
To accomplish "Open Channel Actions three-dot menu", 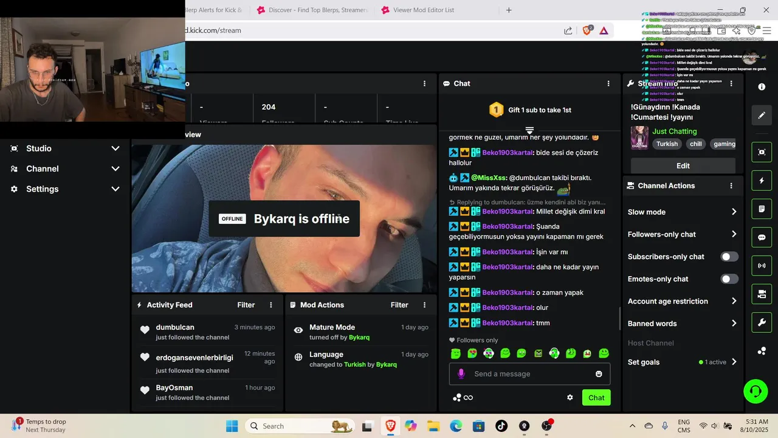I will 731,186.
